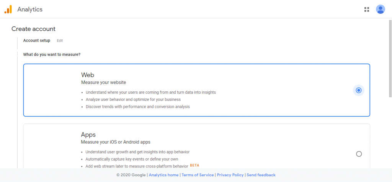Screen dimensions: 392x182
Task: Click the 'Analytics' header title text
Action: (x=30, y=10)
